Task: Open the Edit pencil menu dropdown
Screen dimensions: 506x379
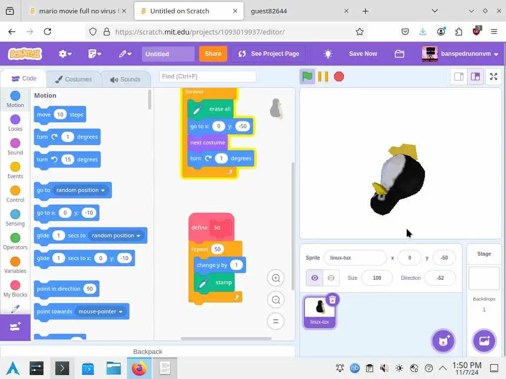Action: point(125,54)
